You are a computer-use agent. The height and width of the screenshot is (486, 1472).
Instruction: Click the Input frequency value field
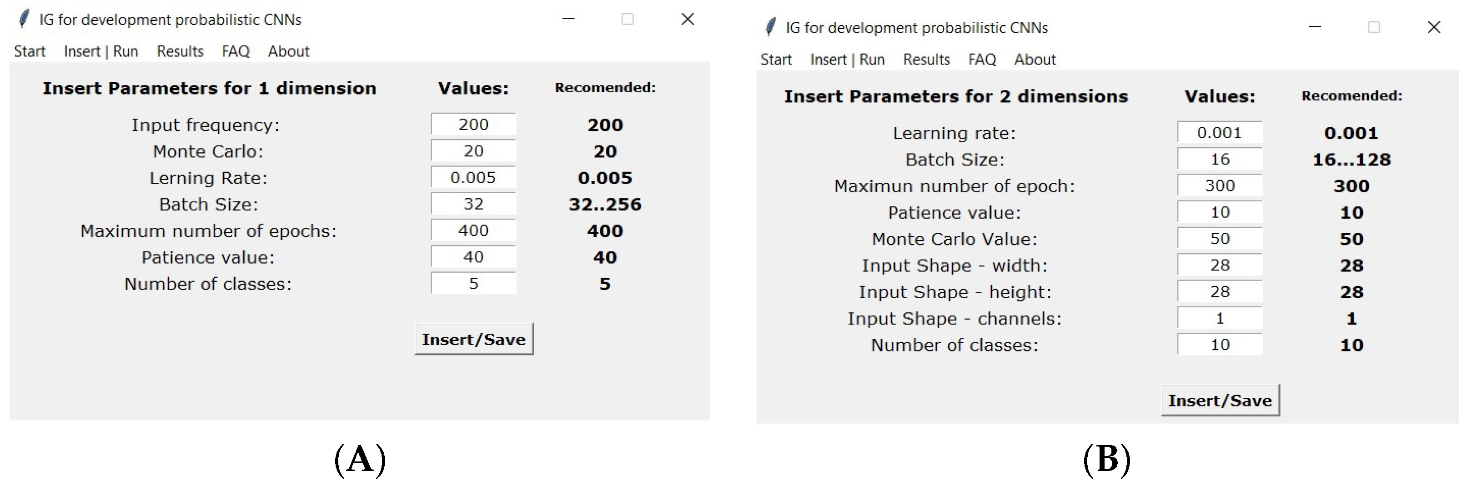point(473,125)
